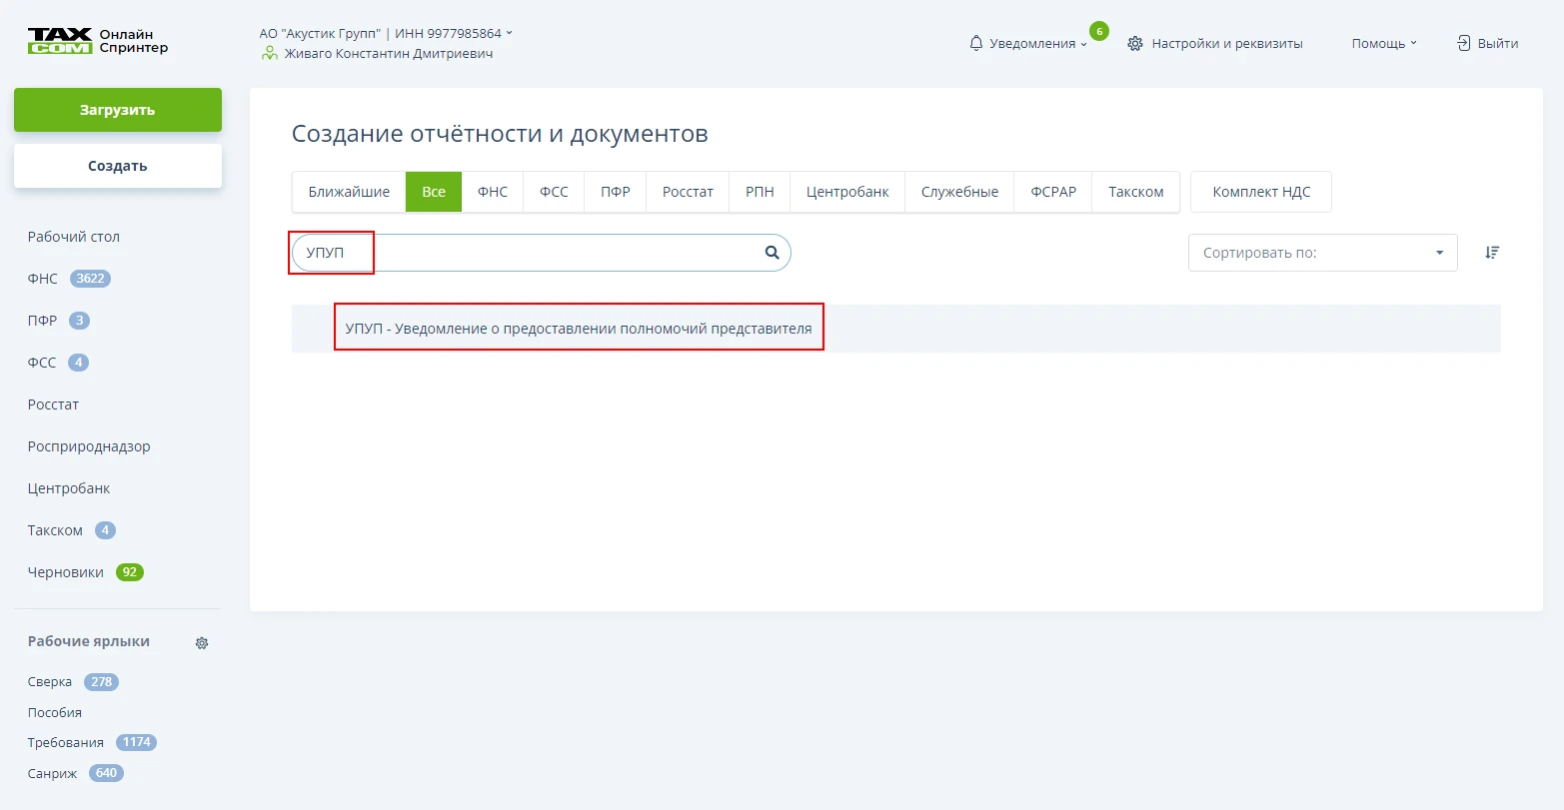This screenshot has height=810, width=1564.
Task: Click the Санриж counter badge 640
Action: pyautogui.click(x=106, y=773)
